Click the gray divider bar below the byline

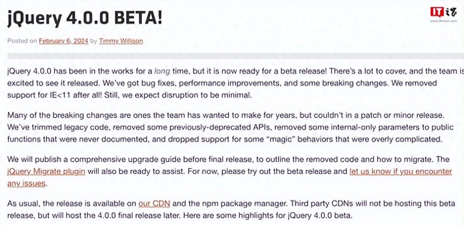[232, 56]
